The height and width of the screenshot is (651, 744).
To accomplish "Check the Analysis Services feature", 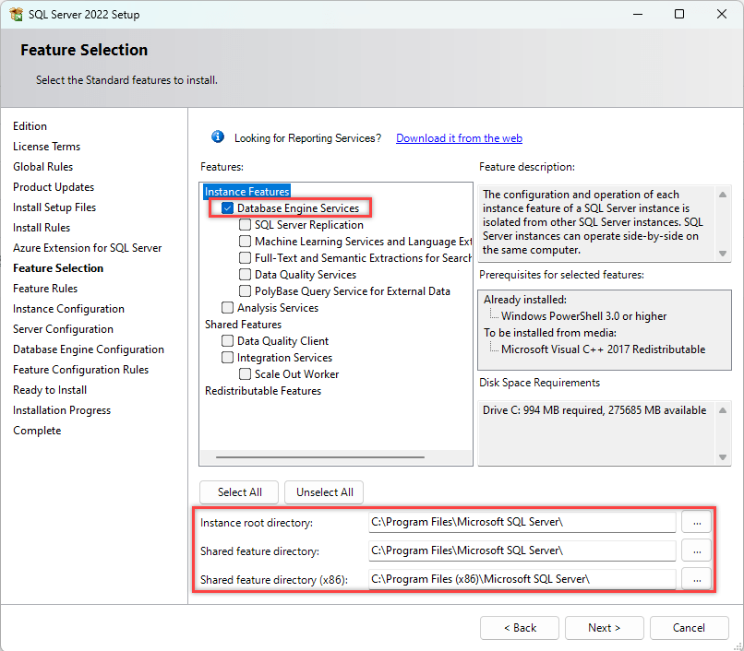I will pos(226,307).
